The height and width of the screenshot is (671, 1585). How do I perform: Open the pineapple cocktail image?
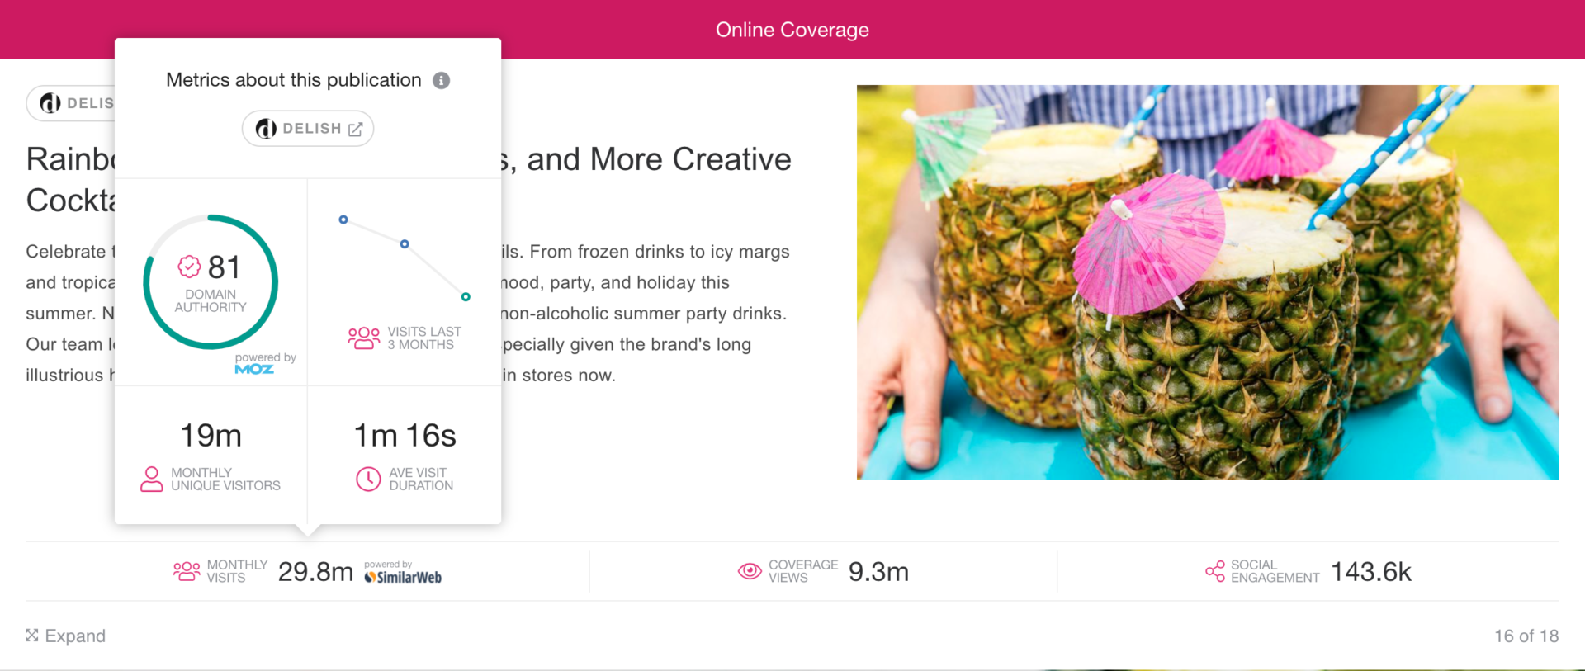point(1207,282)
